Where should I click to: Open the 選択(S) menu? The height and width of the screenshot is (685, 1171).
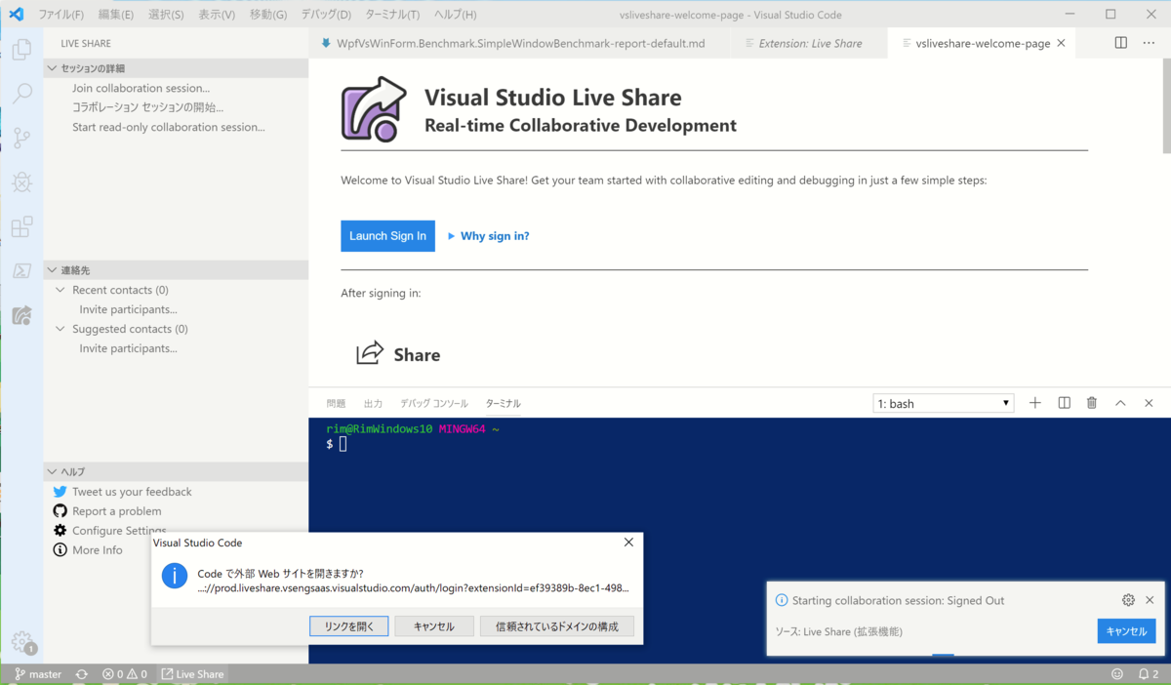point(166,15)
